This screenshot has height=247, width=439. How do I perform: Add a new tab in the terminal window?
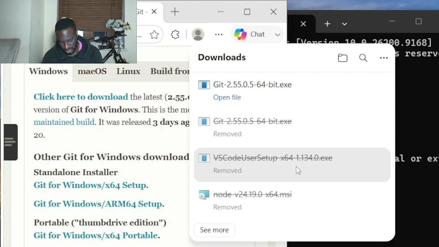click(327, 24)
